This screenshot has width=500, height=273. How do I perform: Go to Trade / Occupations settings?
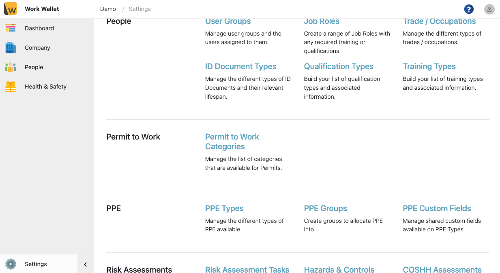pyautogui.click(x=439, y=21)
